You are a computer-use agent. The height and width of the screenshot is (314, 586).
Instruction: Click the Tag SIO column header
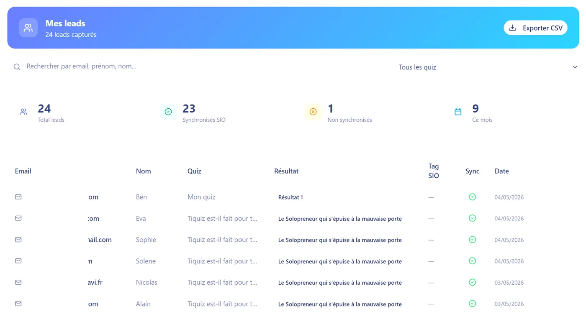(x=434, y=171)
